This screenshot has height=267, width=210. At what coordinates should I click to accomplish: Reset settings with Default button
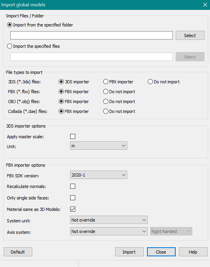[18, 252]
